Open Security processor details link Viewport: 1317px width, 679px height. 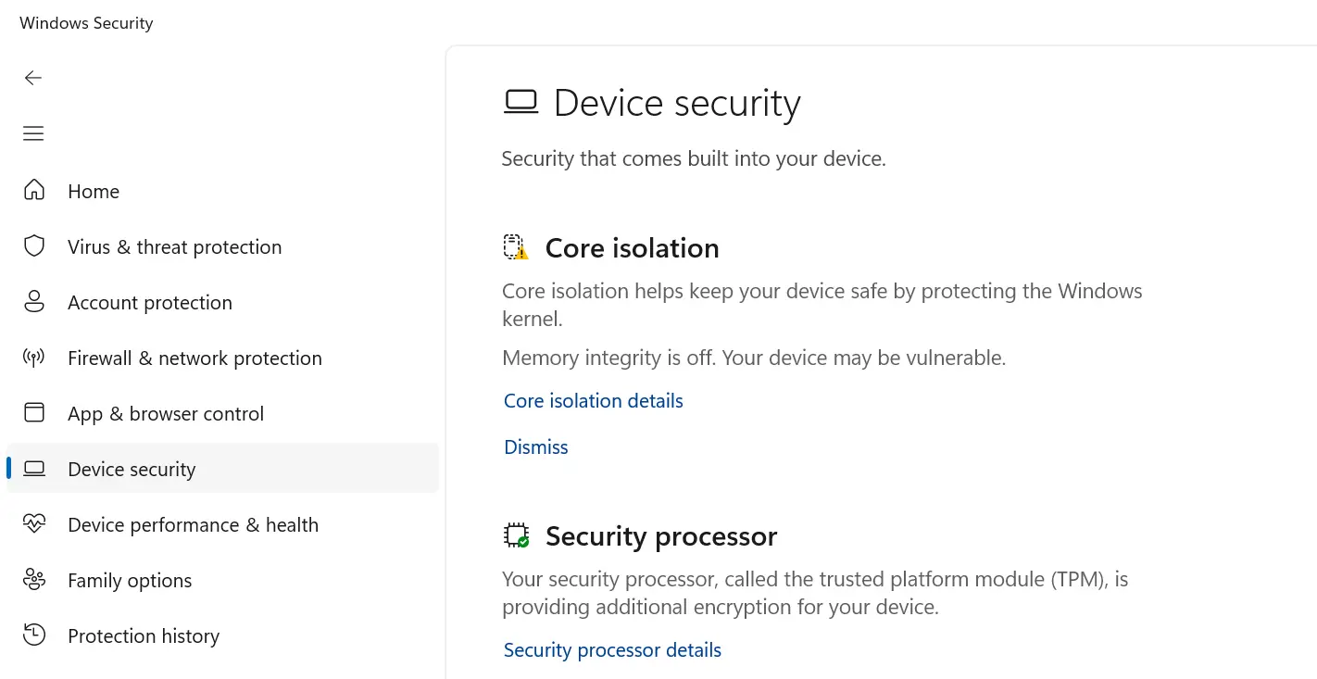click(612, 650)
